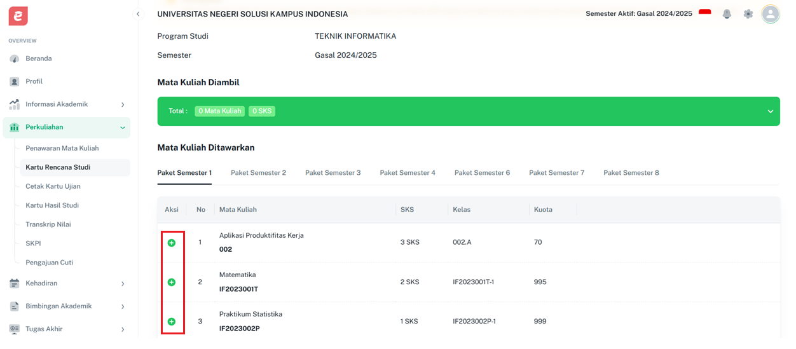Open Kartu Hasil Studi page

52,205
